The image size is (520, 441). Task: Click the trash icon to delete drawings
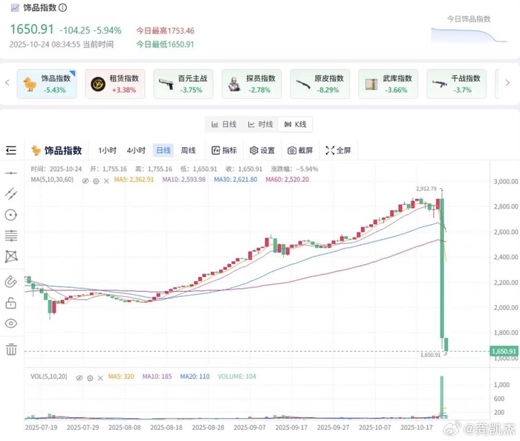(11, 348)
